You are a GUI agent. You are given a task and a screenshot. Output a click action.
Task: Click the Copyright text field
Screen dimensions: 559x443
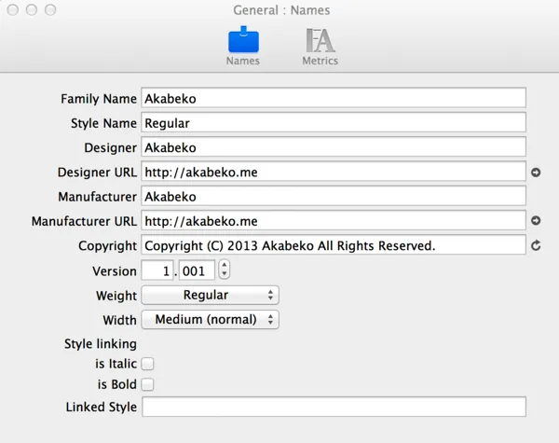click(x=333, y=245)
